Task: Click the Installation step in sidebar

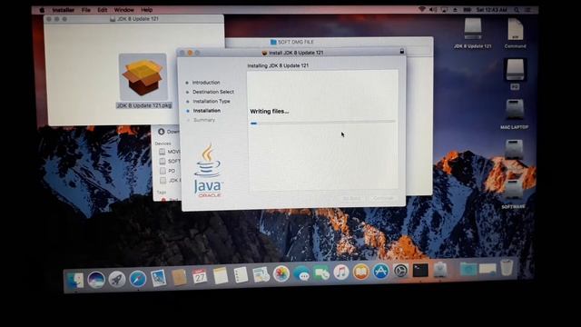Action: click(x=207, y=111)
